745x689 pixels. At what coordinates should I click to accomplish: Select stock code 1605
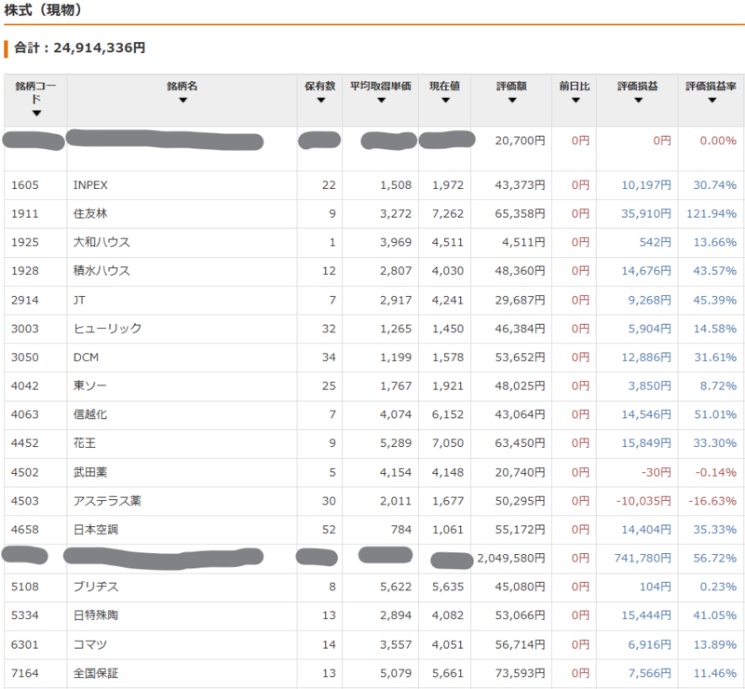click(25, 185)
